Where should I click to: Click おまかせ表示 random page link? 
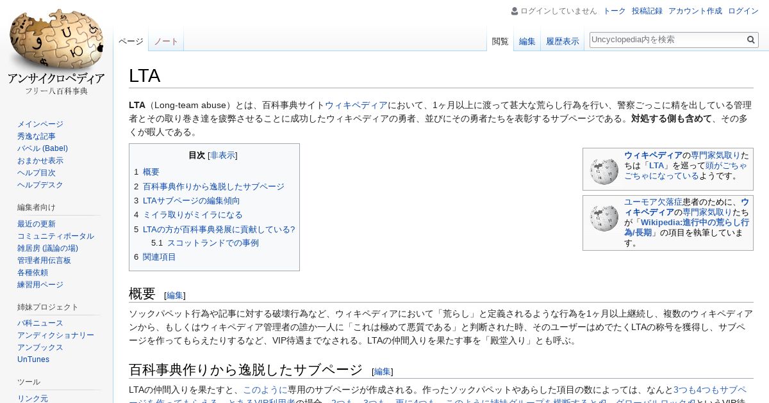coord(40,161)
